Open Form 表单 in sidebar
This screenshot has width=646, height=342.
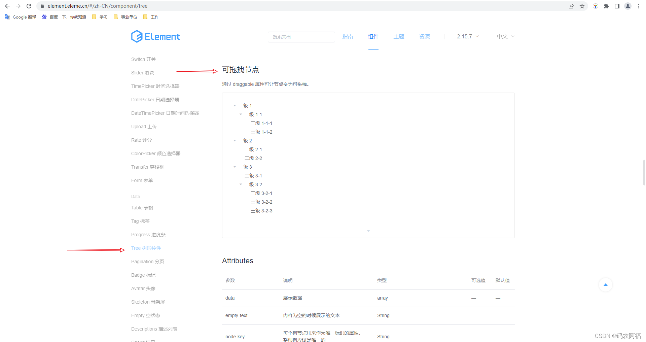point(142,180)
